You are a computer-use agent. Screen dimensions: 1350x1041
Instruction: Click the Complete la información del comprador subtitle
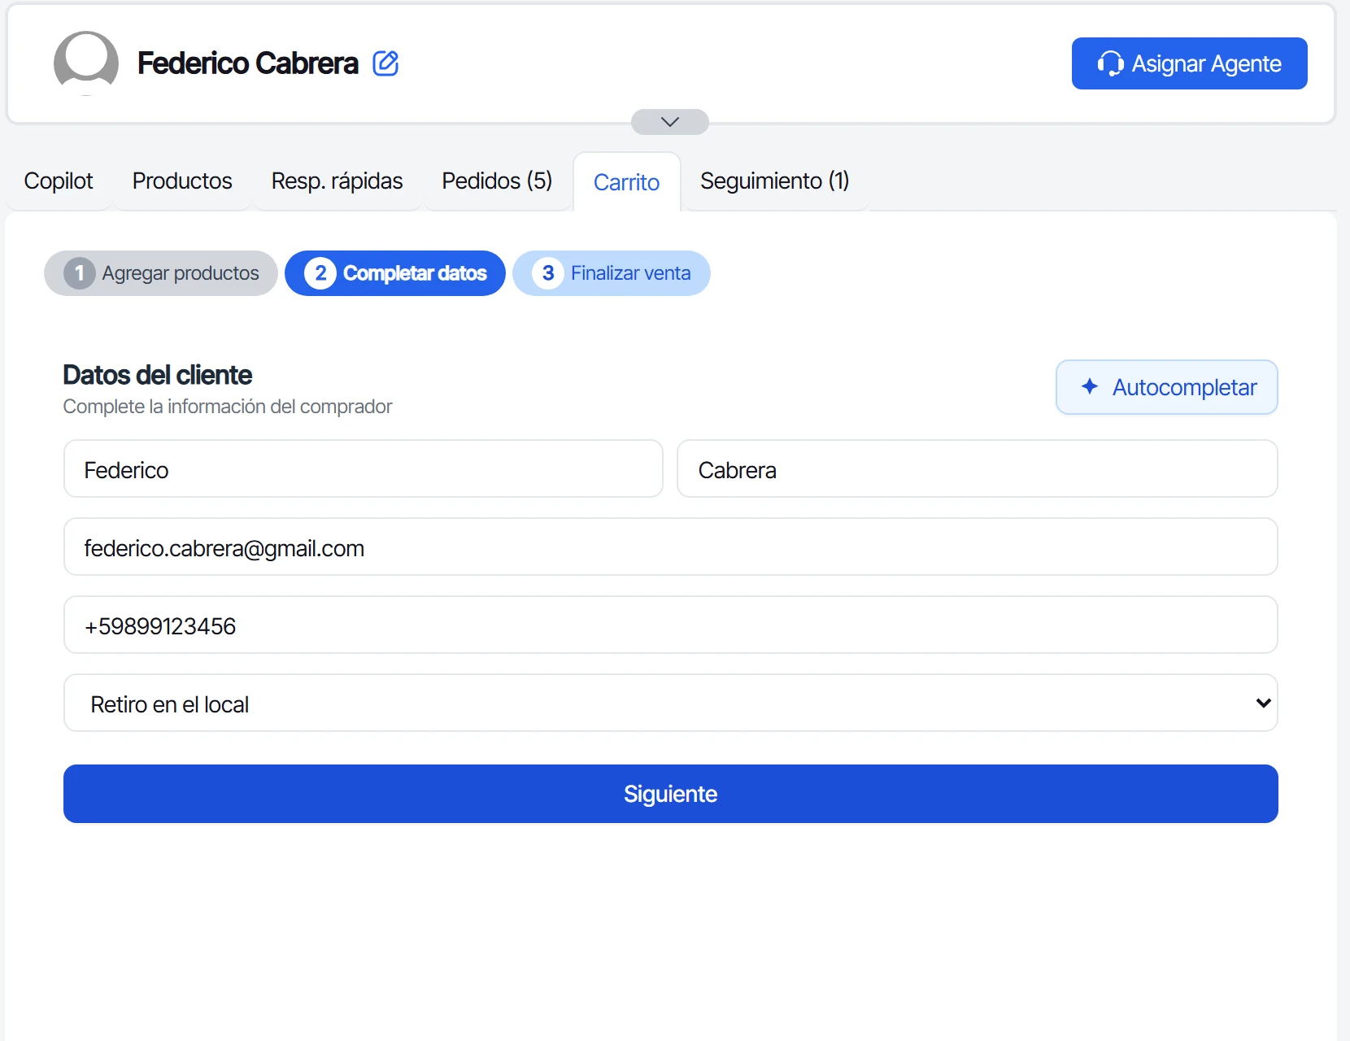tap(228, 407)
